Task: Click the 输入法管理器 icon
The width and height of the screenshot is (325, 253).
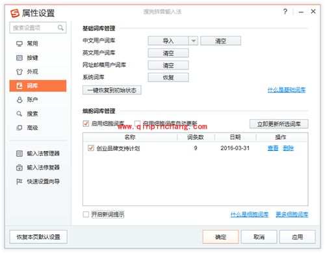Action: 19,153
